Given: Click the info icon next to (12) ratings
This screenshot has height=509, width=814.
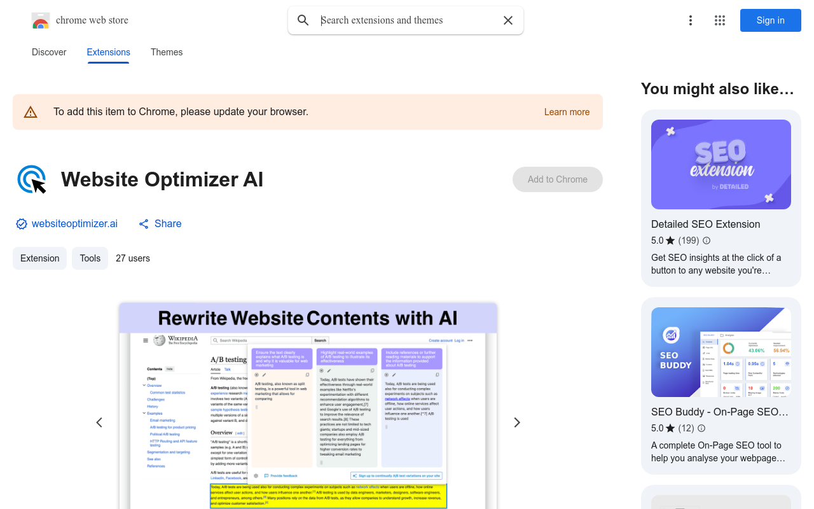Looking at the screenshot, I should pos(701,428).
